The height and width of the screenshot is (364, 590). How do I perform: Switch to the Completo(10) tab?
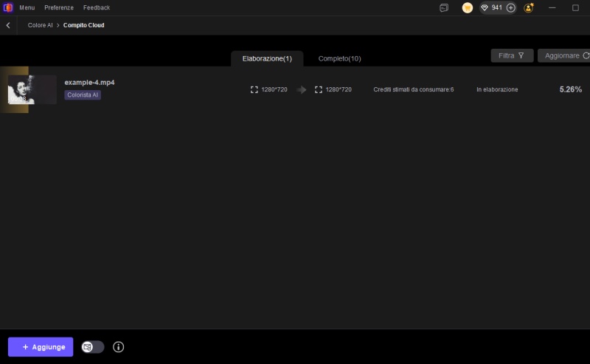coord(339,58)
